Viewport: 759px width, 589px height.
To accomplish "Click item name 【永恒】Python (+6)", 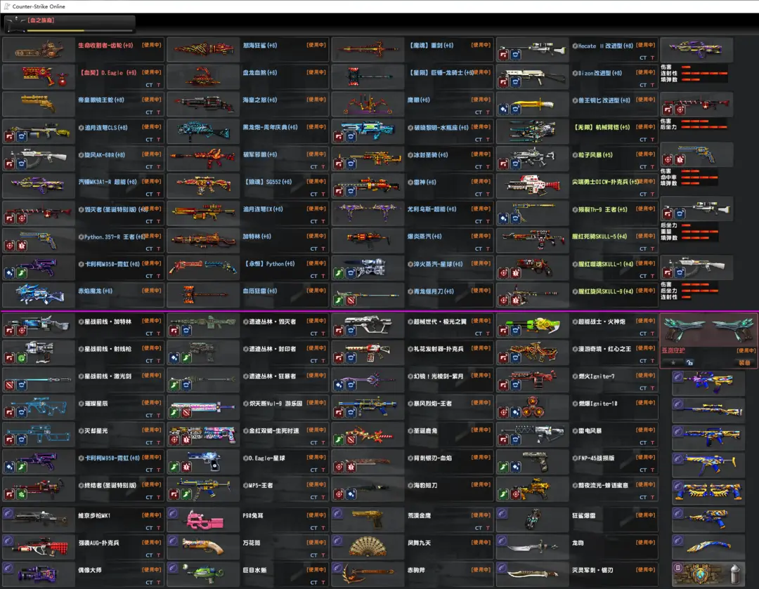I will 268,264.
